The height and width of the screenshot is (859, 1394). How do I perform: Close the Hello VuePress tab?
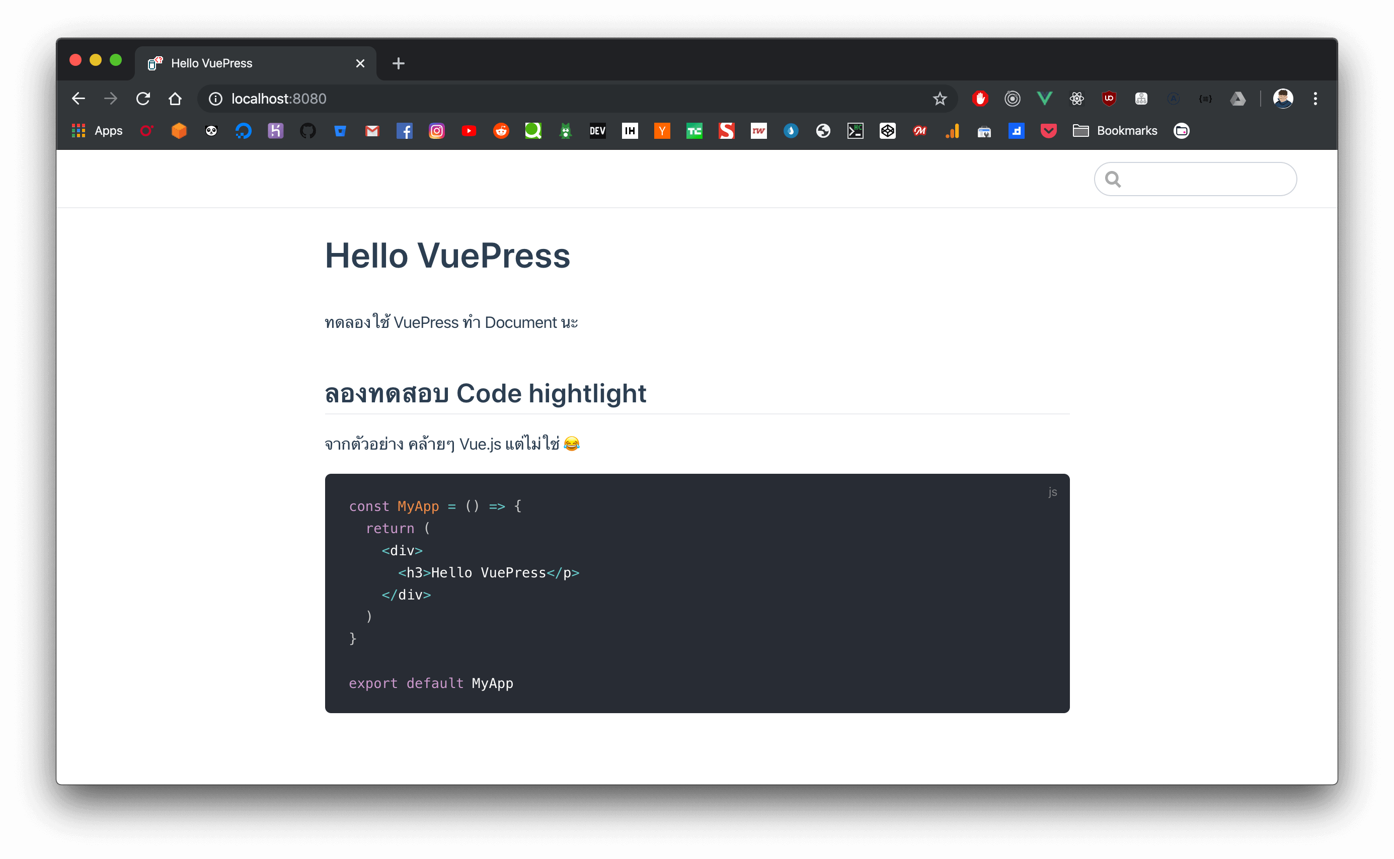coord(360,63)
